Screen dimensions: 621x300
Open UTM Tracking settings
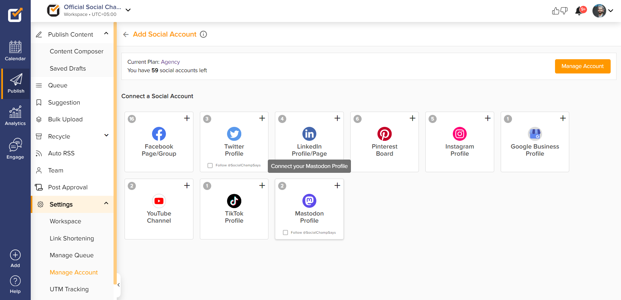pyautogui.click(x=69, y=289)
